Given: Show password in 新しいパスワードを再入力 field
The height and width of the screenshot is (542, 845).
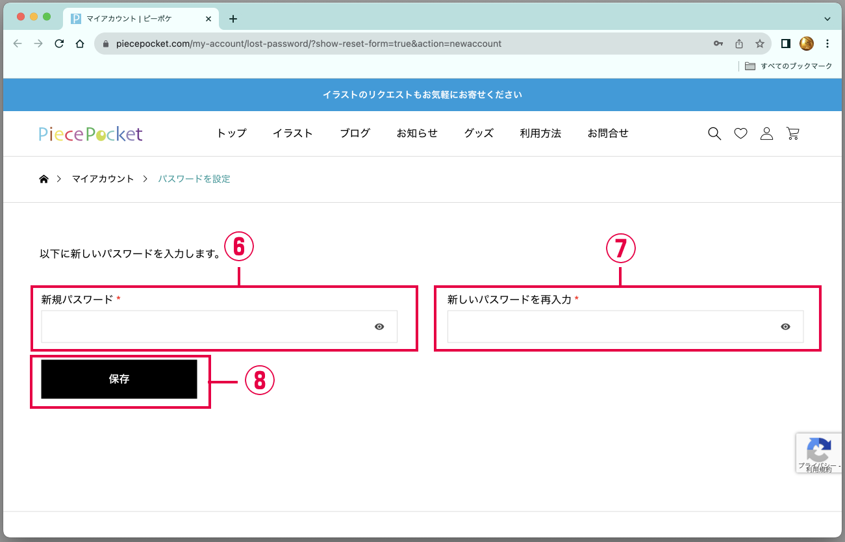Looking at the screenshot, I should [x=785, y=327].
